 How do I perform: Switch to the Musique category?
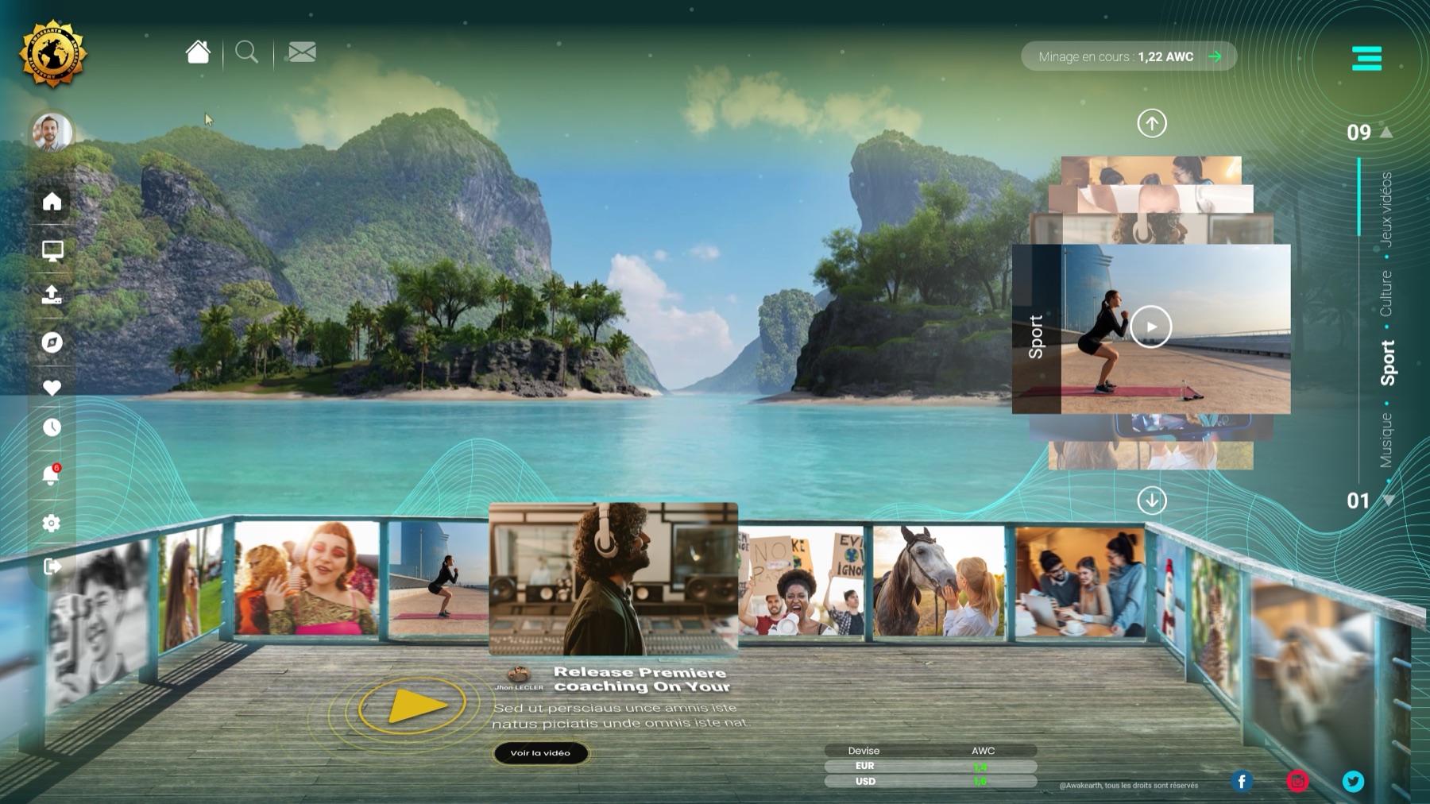point(1386,439)
